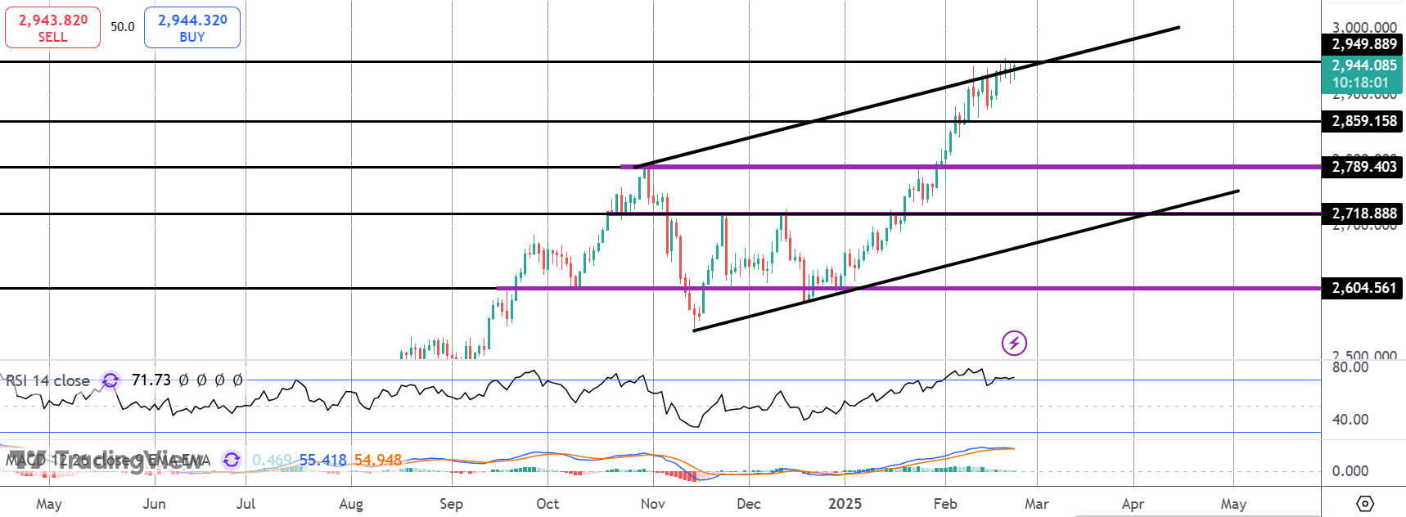Image resolution: width=1406 pixels, height=517 pixels.
Task: Click the Sep label on time axis
Action: (451, 504)
